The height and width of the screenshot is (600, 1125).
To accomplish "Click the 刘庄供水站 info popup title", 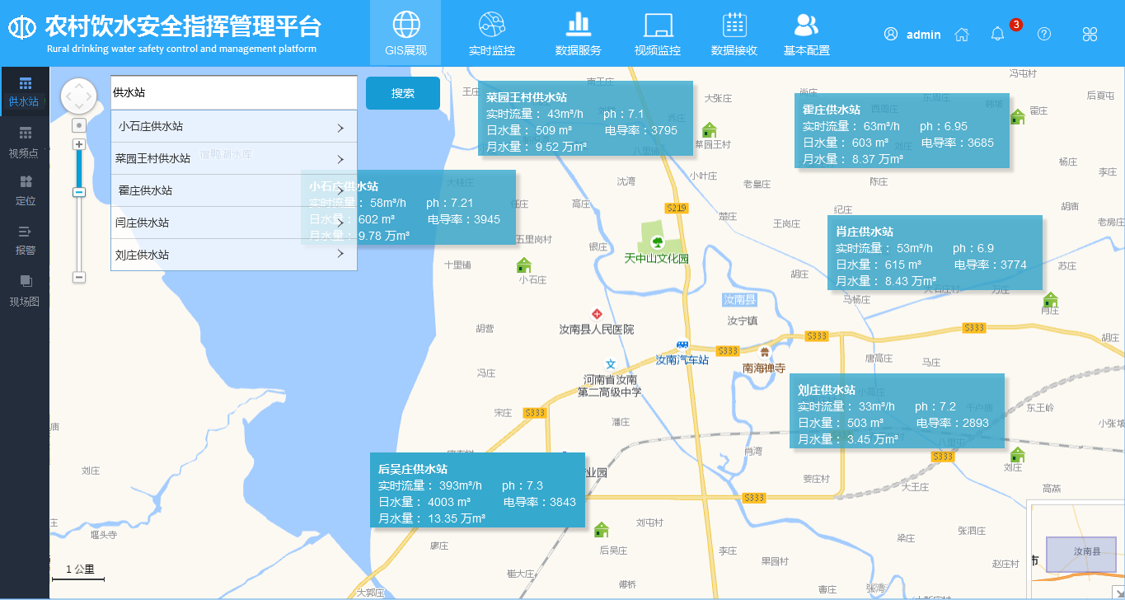I will [x=827, y=390].
